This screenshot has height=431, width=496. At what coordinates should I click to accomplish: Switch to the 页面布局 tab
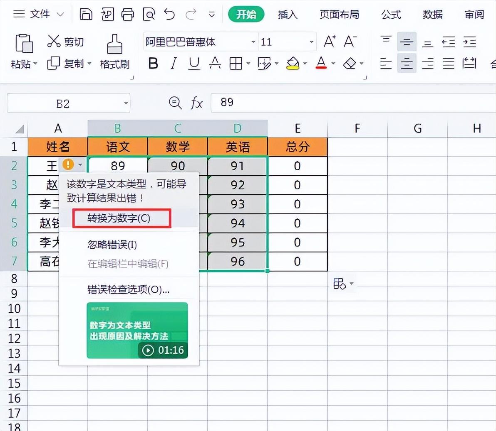coord(339,15)
